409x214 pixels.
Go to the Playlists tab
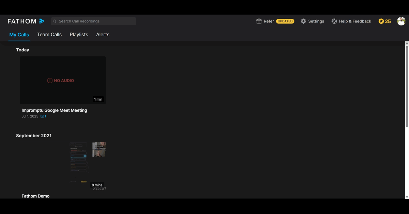point(79,35)
